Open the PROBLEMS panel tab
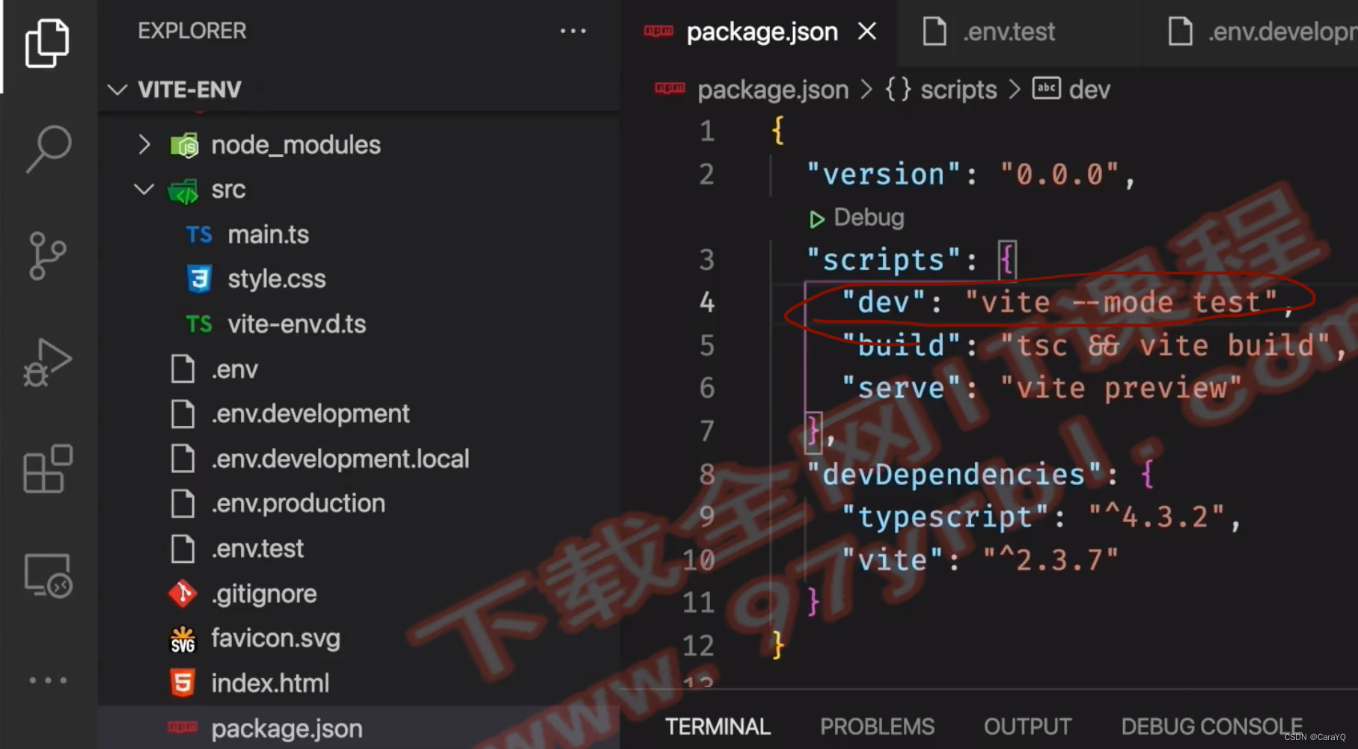The height and width of the screenshot is (749, 1358). tap(877, 727)
